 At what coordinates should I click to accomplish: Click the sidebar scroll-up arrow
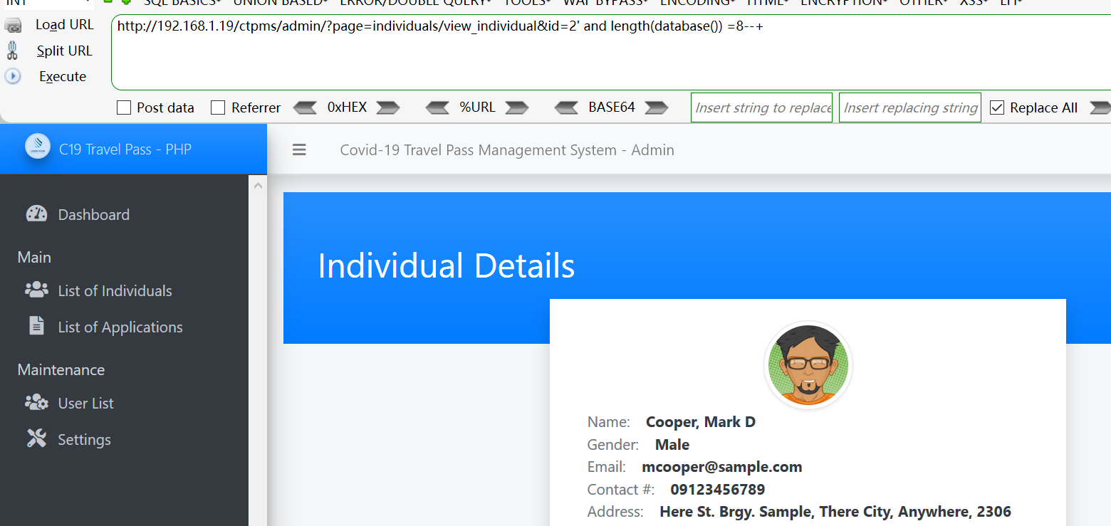pyautogui.click(x=258, y=186)
